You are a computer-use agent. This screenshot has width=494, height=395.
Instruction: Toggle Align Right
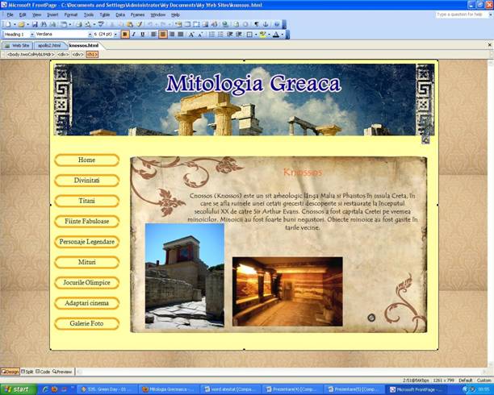[172, 35]
